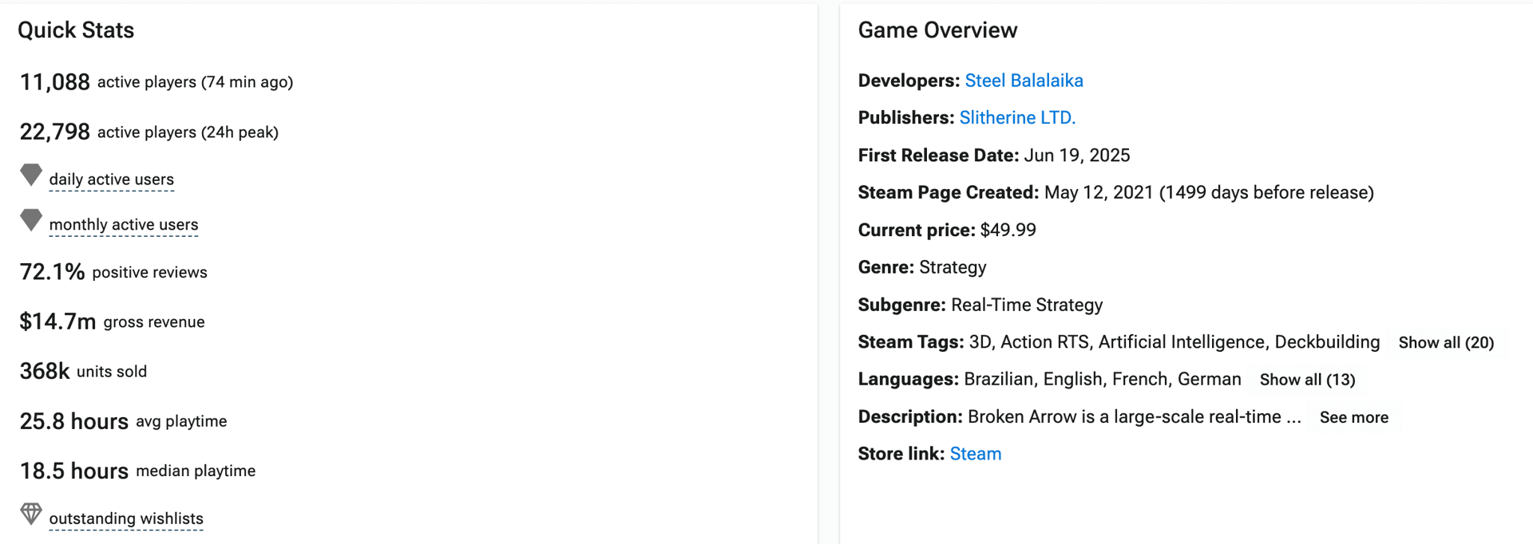Select the 25.8 hours avg playtime value
Image resolution: width=1533 pixels, height=544 pixels.
tap(73, 421)
